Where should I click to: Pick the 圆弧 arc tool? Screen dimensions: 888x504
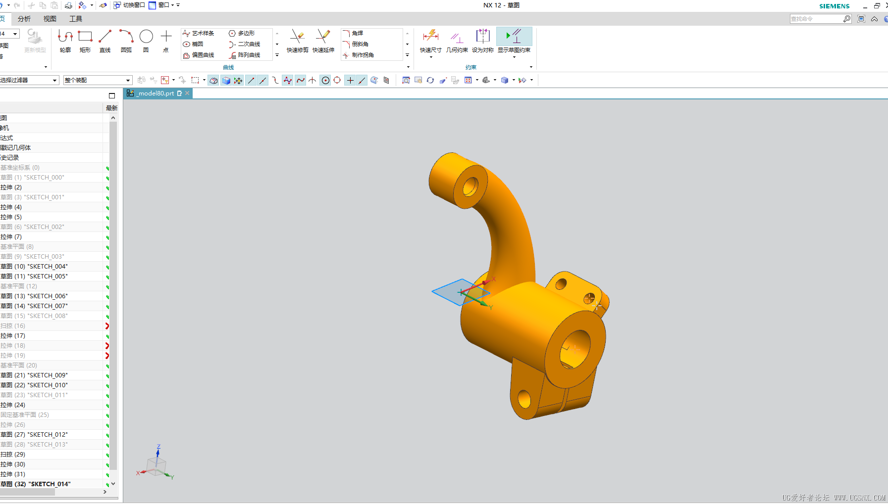point(126,40)
